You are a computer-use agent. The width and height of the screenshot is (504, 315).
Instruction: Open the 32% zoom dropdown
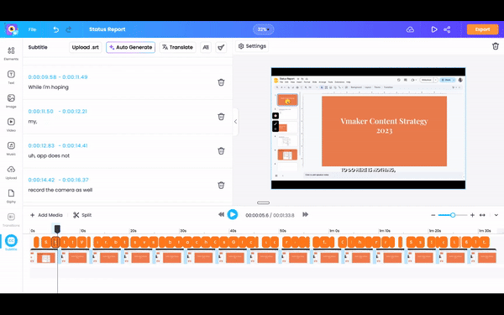(263, 29)
